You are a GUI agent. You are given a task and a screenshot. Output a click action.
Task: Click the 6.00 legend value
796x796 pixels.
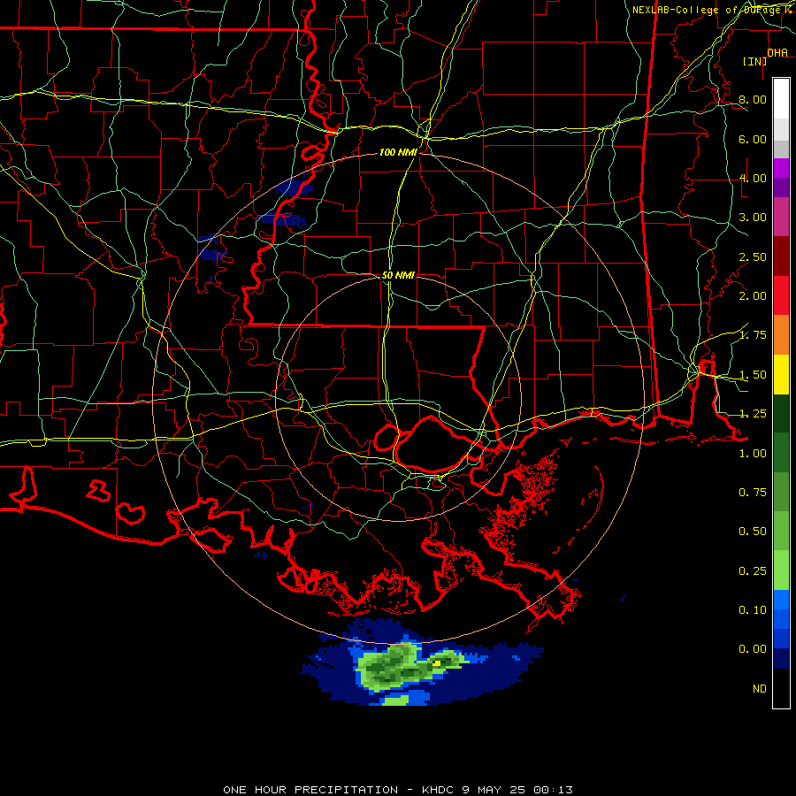click(753, 139)
